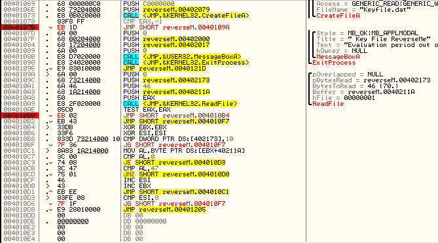Viewport: 438px width, 243px height.
Task: Click hex bytes E8 D7020000
Action: [x=79, y=57]
